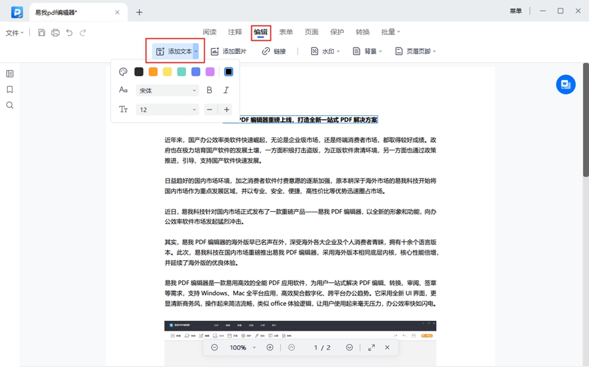
Task: Open the 菜单 menu button
Action: click(516, 11)
